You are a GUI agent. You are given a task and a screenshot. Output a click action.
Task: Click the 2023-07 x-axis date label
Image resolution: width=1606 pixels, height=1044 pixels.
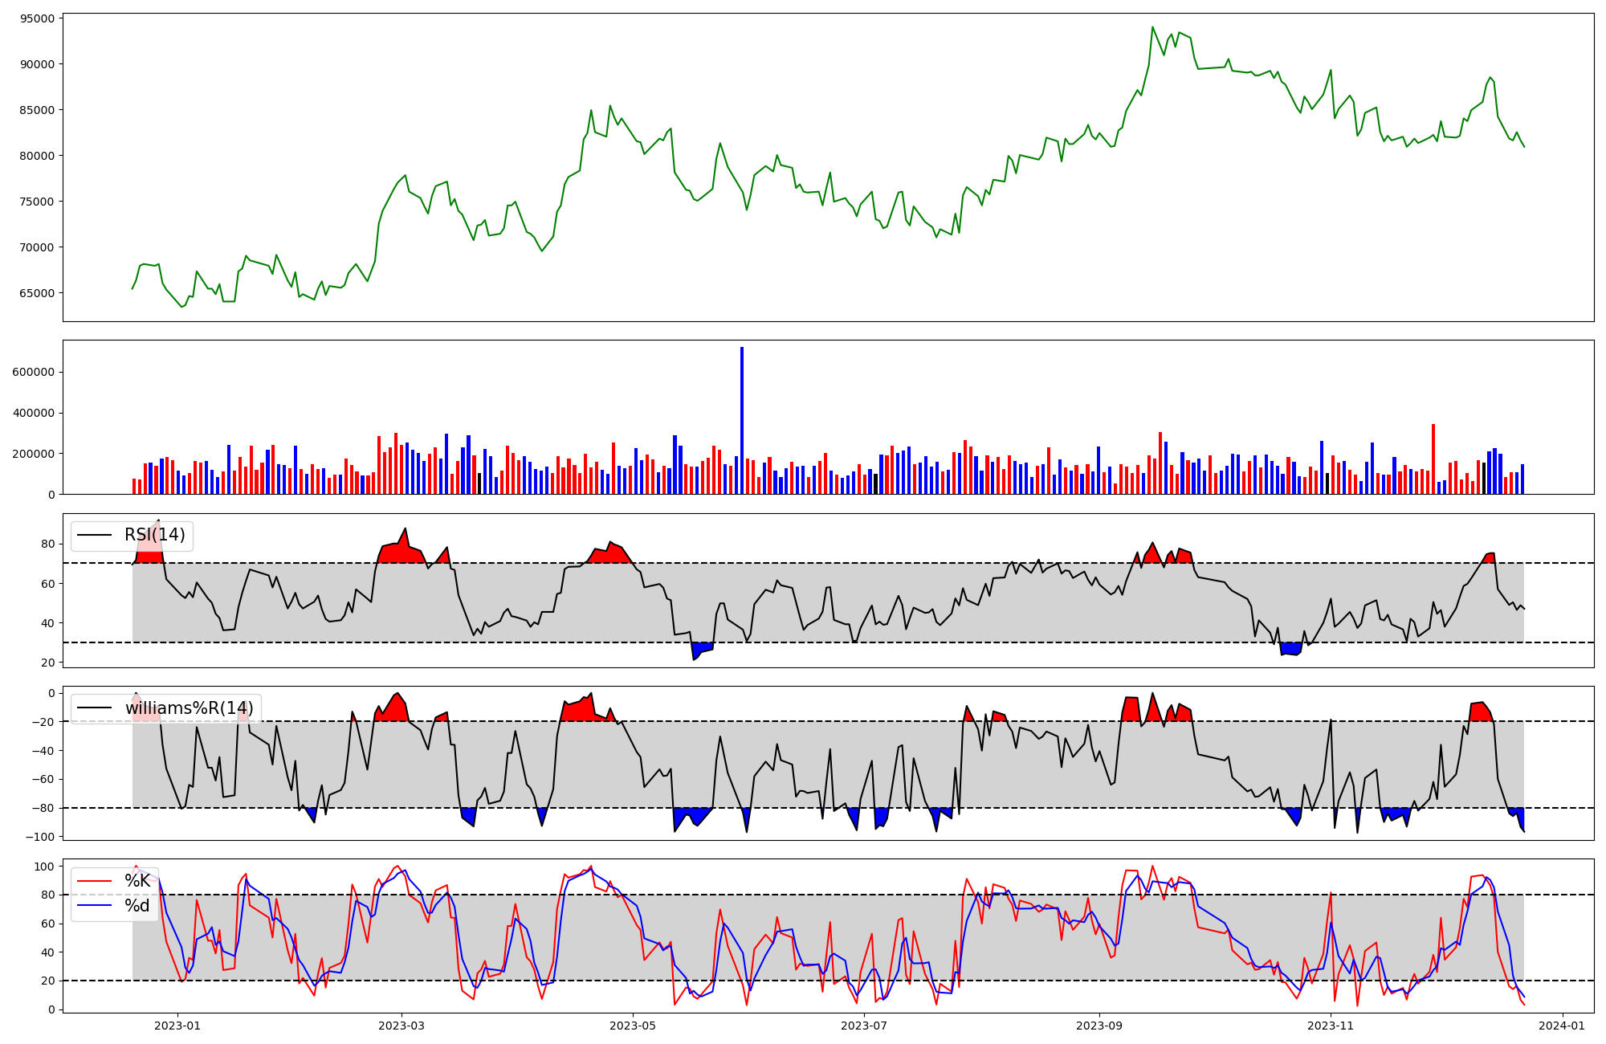click(x=864, y=1026)
